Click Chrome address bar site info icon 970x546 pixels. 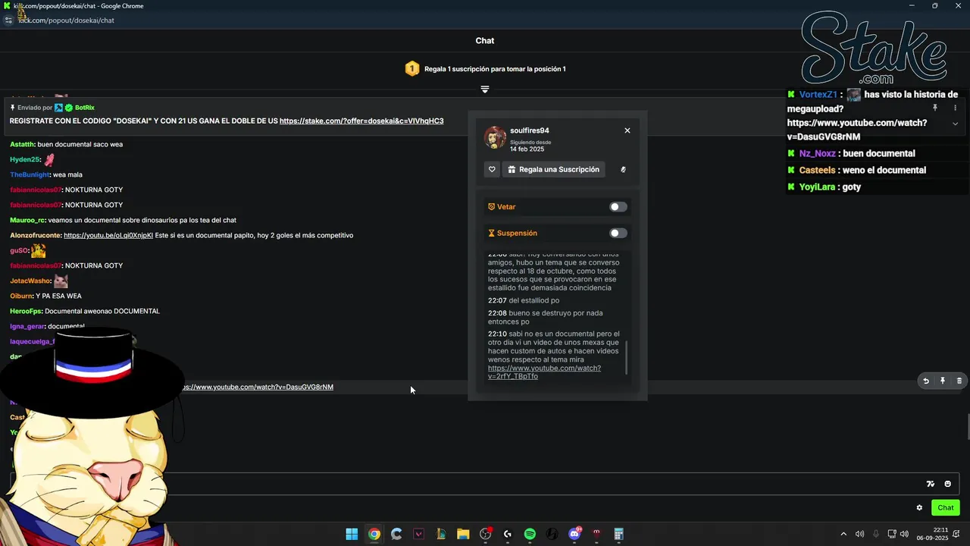(8, 20)
